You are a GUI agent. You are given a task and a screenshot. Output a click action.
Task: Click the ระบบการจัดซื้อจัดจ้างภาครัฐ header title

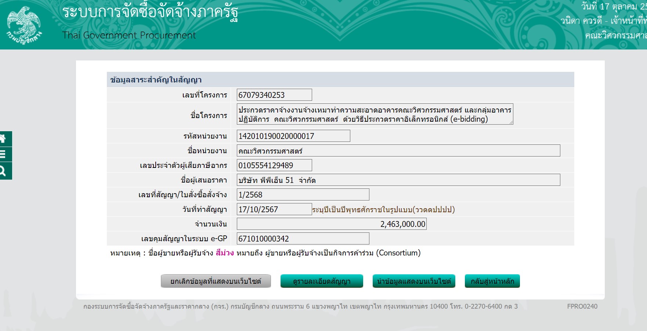(150, 12)
